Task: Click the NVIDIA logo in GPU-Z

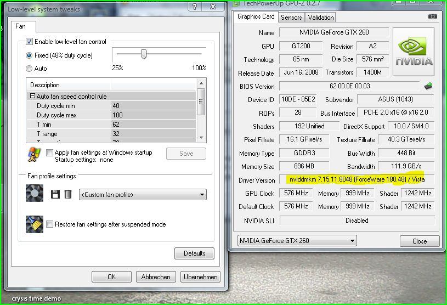Action: (x=414, y=52)
